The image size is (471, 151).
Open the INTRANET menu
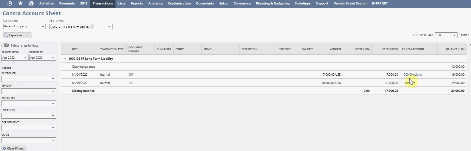[380, 3]
